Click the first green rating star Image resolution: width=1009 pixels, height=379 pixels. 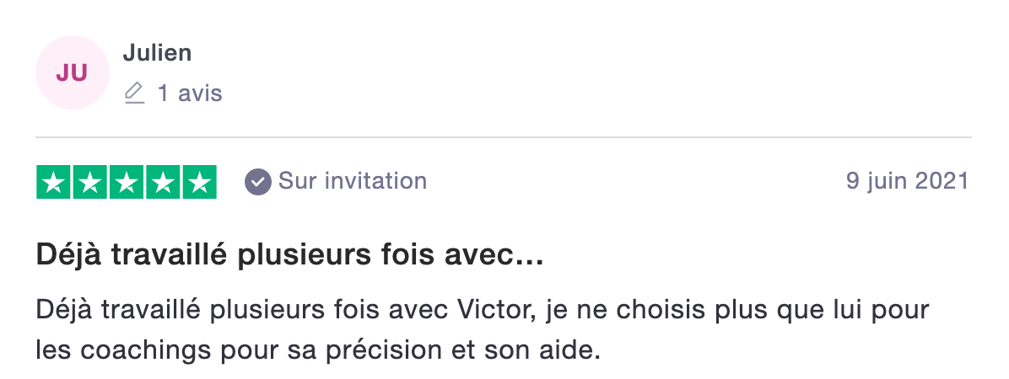pyautogui.click(x=53, y=183)
